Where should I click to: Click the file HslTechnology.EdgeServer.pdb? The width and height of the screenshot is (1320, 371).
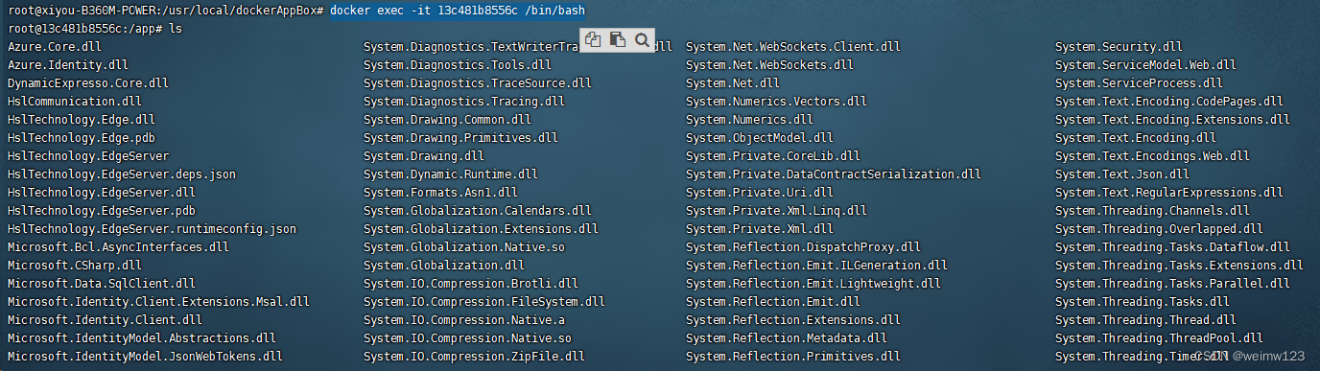[102, 210]
